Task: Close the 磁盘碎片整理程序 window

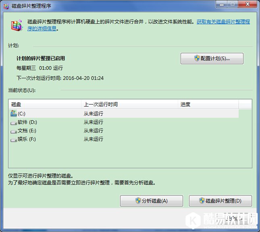Action: (248, 4)
